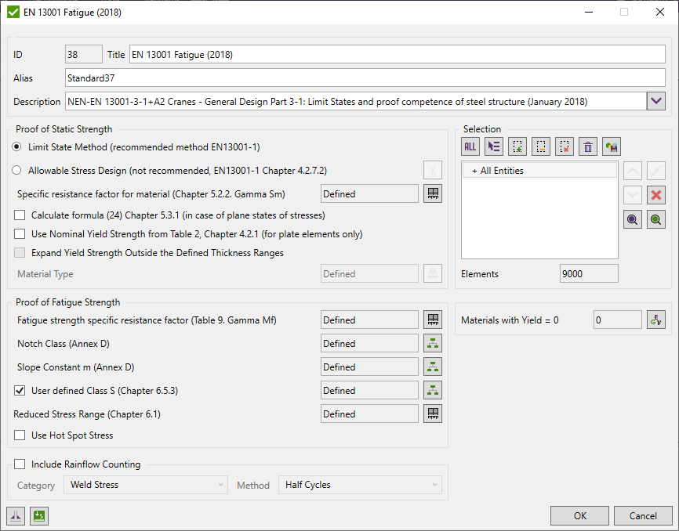Click the ALL selection button
This screenshot has height=531, width=679.
(470, 146)
